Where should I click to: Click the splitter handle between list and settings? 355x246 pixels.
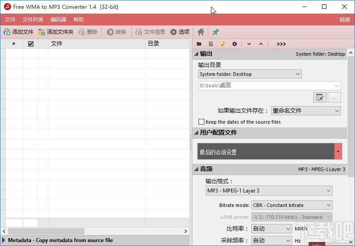[191, 143]
